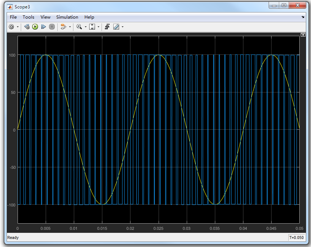Expand the measurements dropdown arrow
The height and width of the screenshot is (247, 311).
click(122, 27)
